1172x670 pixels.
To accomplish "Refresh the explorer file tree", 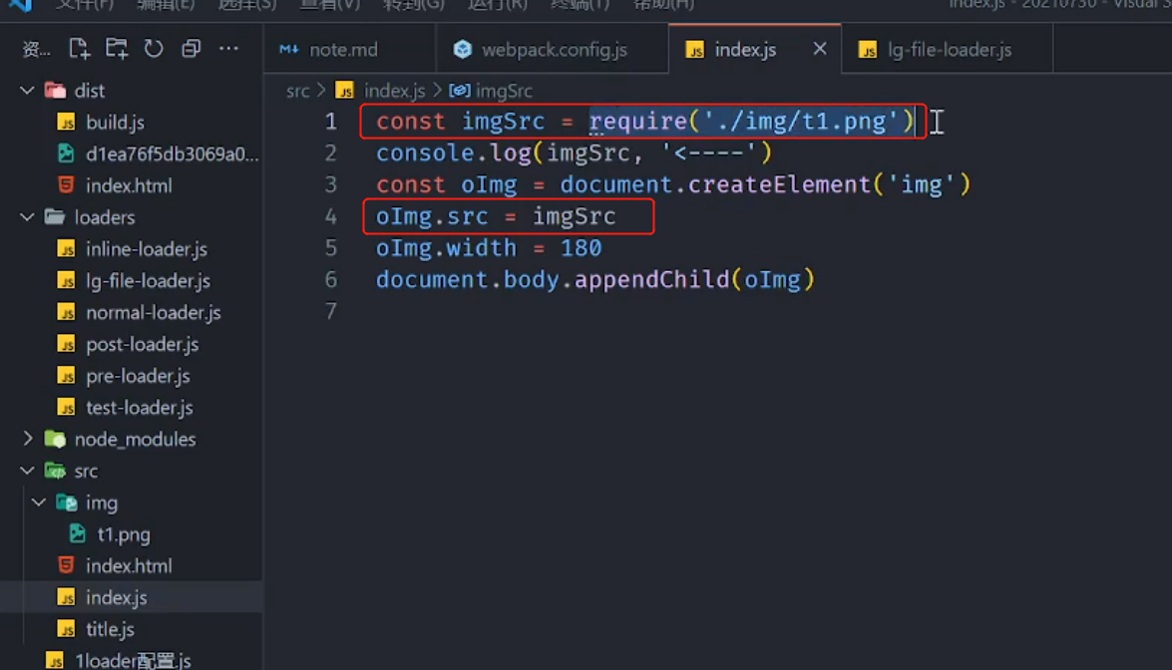I will click(x=154, y=49).
